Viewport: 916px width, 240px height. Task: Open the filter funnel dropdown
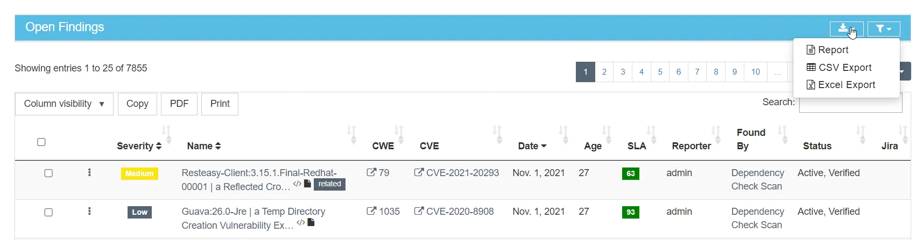(x=884, y=28)
